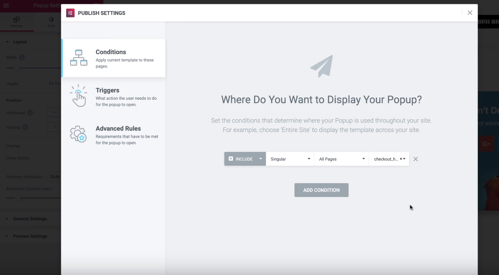Click the Animation Duration slider
499x275 pixels.
pos(33,198)
